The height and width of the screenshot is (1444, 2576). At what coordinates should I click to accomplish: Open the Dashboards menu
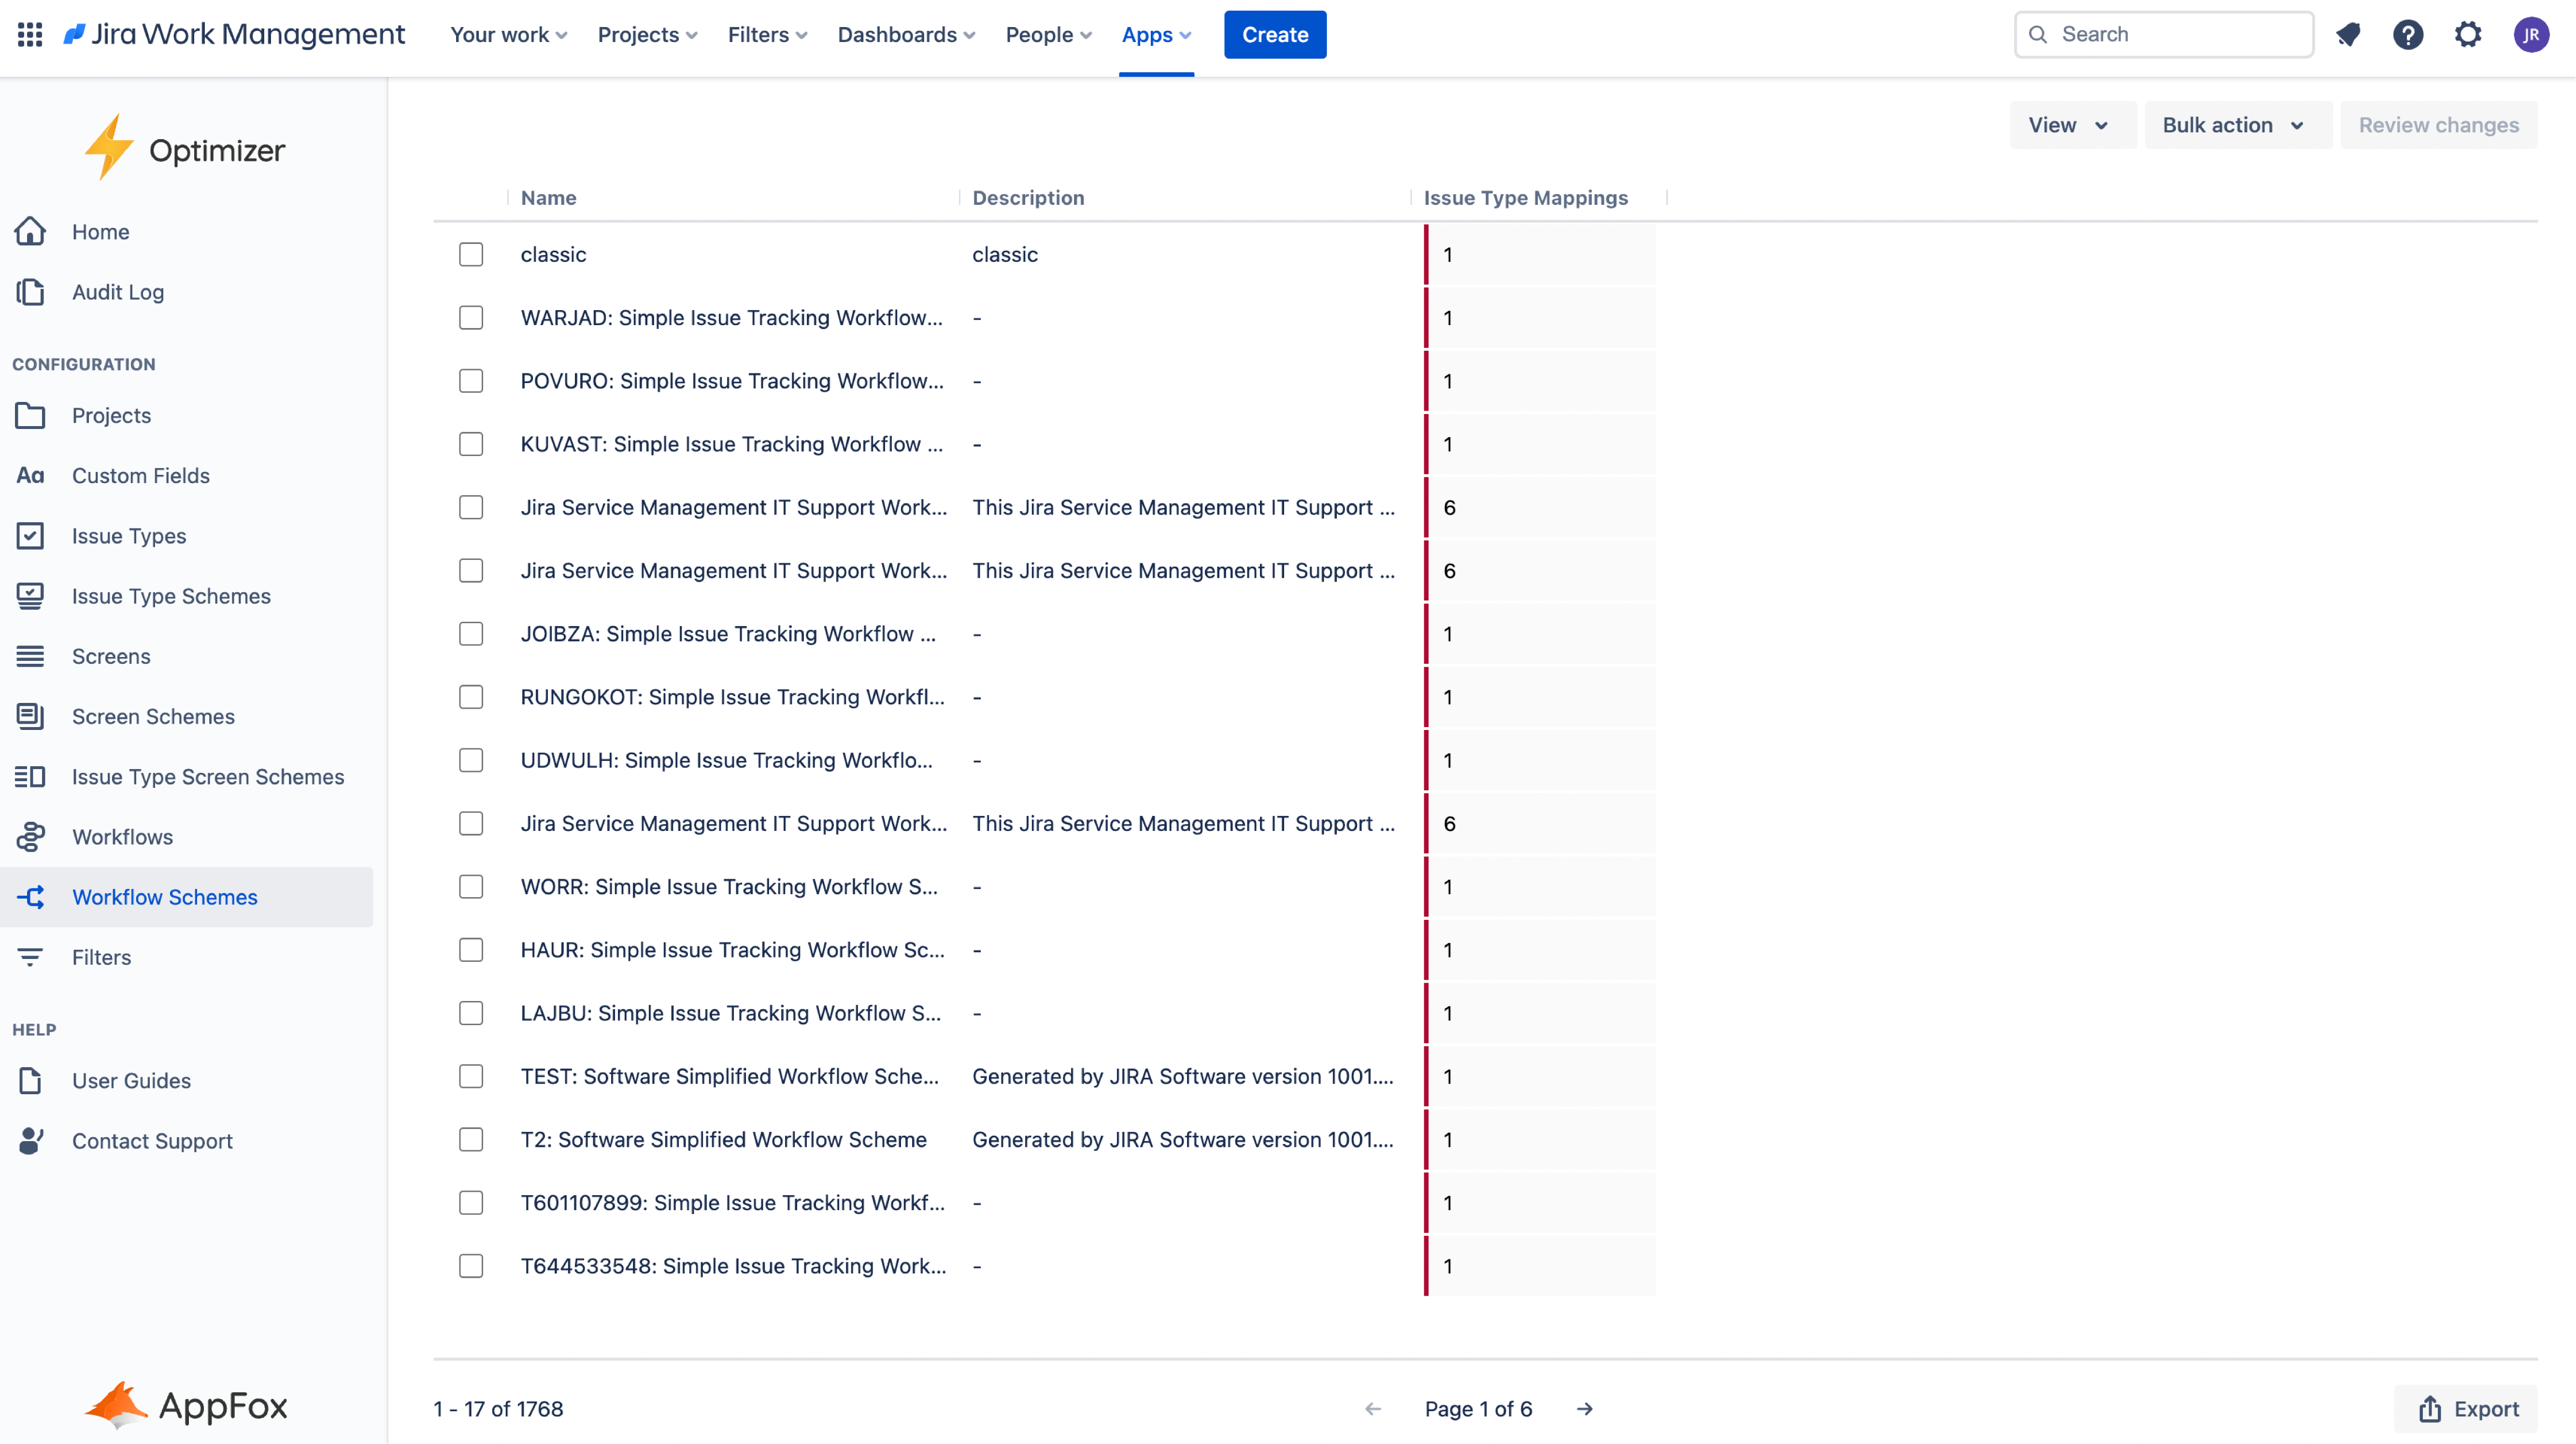click(x=905, y=35)
